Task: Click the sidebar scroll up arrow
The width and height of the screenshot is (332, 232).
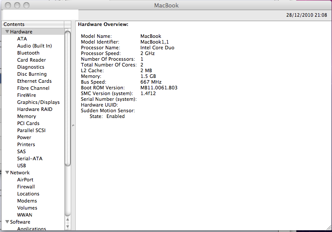Action: coord(67,220)
